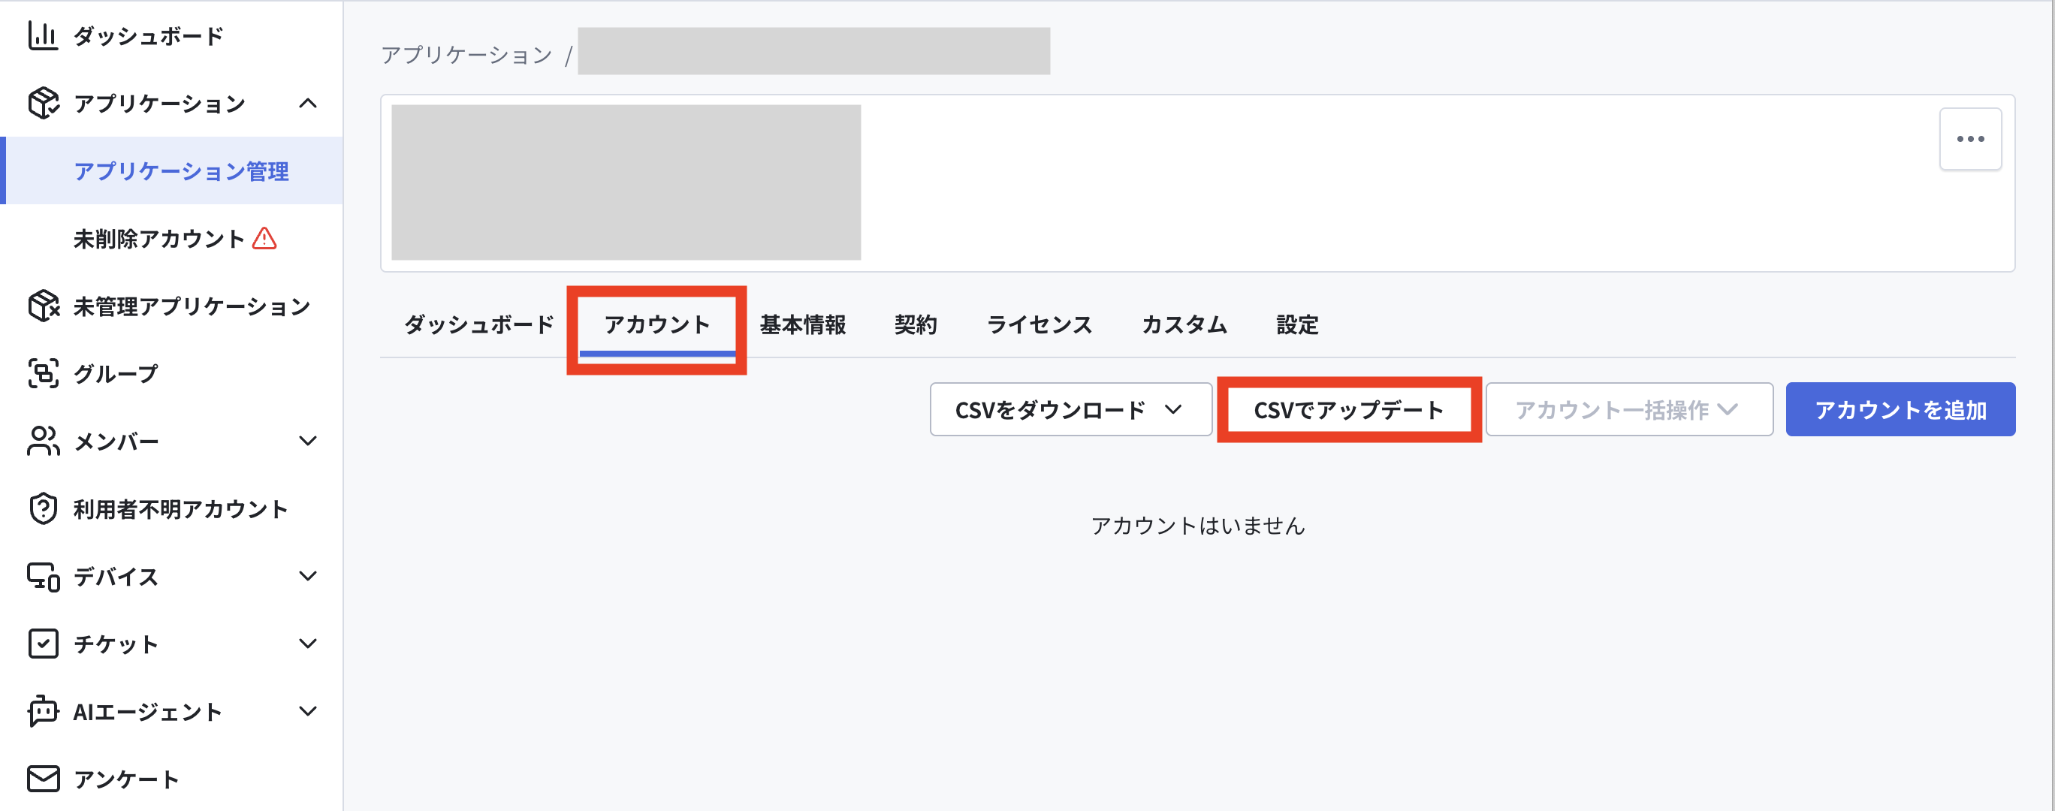2055x811 pixels.
Task: Switch to the 基本情報 tab
Action: [802, 324]
